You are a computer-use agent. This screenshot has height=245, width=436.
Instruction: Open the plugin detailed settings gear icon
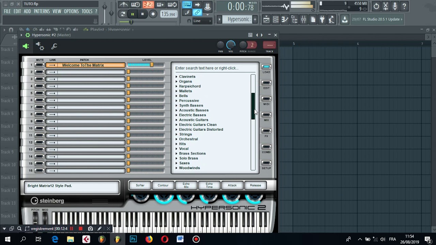pyautogui.click(x=40, y=46)
